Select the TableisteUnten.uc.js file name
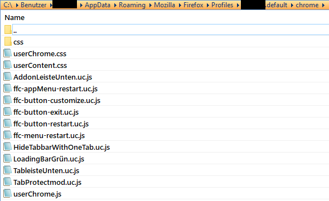Viewport: 329px width, 201px height. click(x=46, y=170)
